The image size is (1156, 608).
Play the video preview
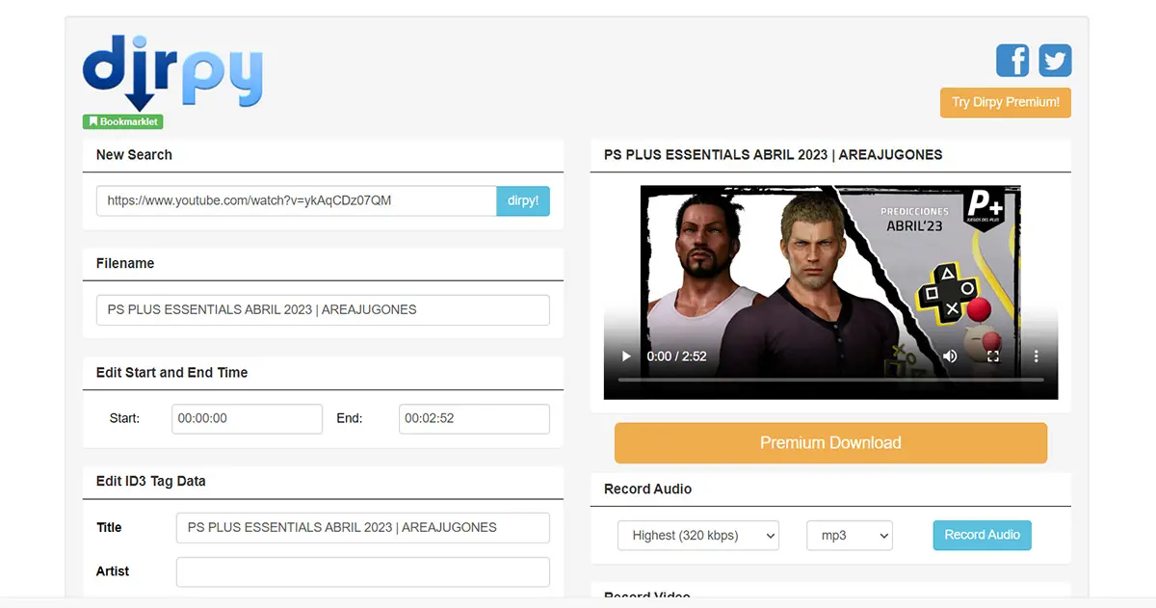point(626,357)
